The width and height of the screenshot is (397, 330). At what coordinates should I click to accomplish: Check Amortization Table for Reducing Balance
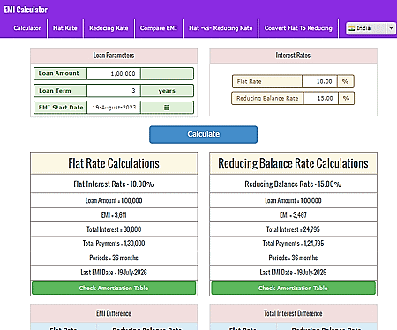tap(293, 288)
